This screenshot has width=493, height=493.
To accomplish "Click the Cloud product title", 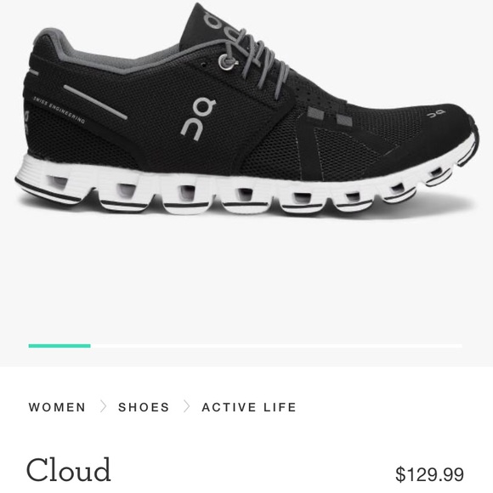I will pyautogui.click(x=69, y=470).
